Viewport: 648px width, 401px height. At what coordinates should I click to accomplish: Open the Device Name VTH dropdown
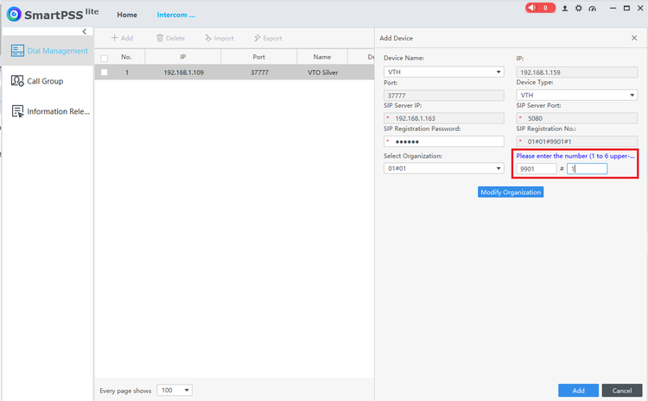click(443, 72)
